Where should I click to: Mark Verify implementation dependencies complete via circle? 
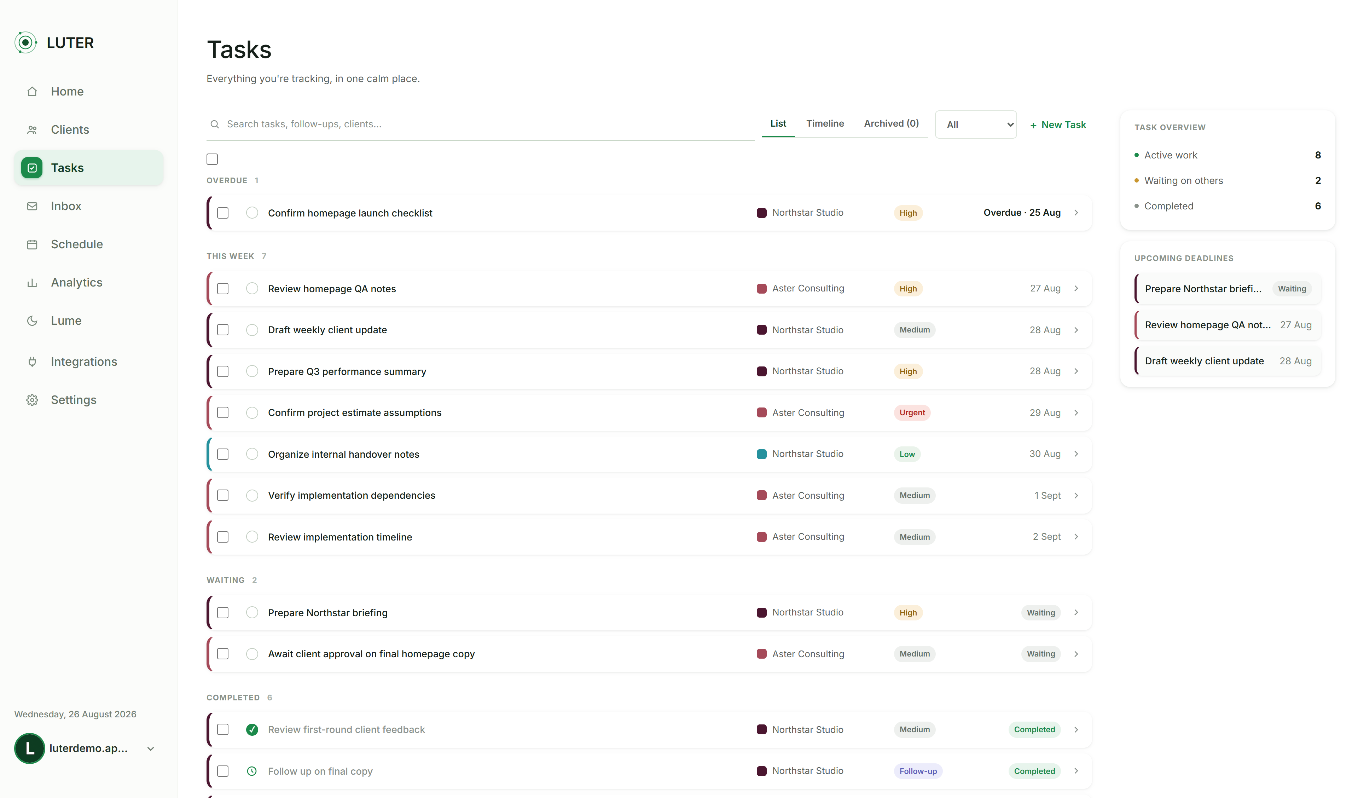click(252, 496)
